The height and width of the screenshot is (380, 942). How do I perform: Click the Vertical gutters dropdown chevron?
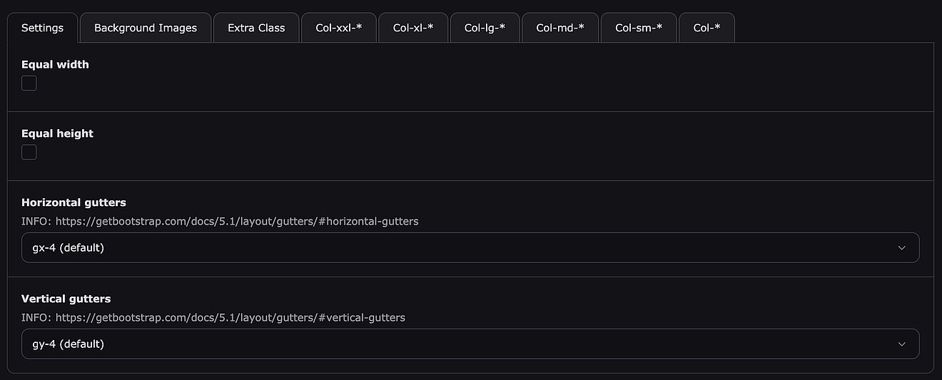(901, 344)
